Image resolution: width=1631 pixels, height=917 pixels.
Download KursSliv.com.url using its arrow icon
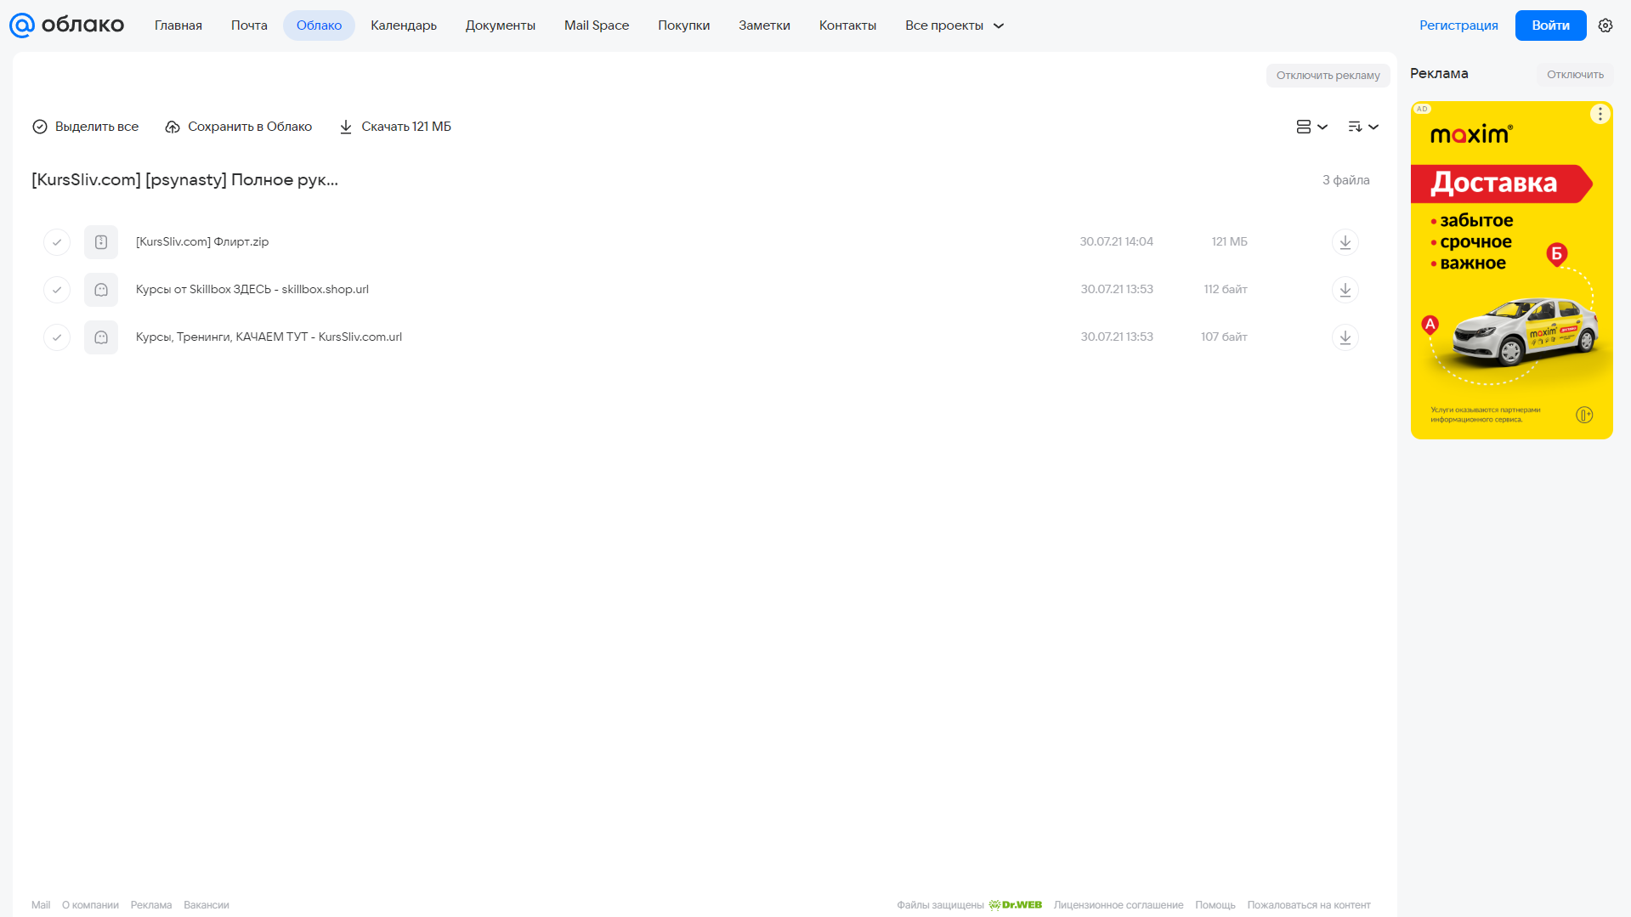pyautogui.click(x=1345, y=337)
